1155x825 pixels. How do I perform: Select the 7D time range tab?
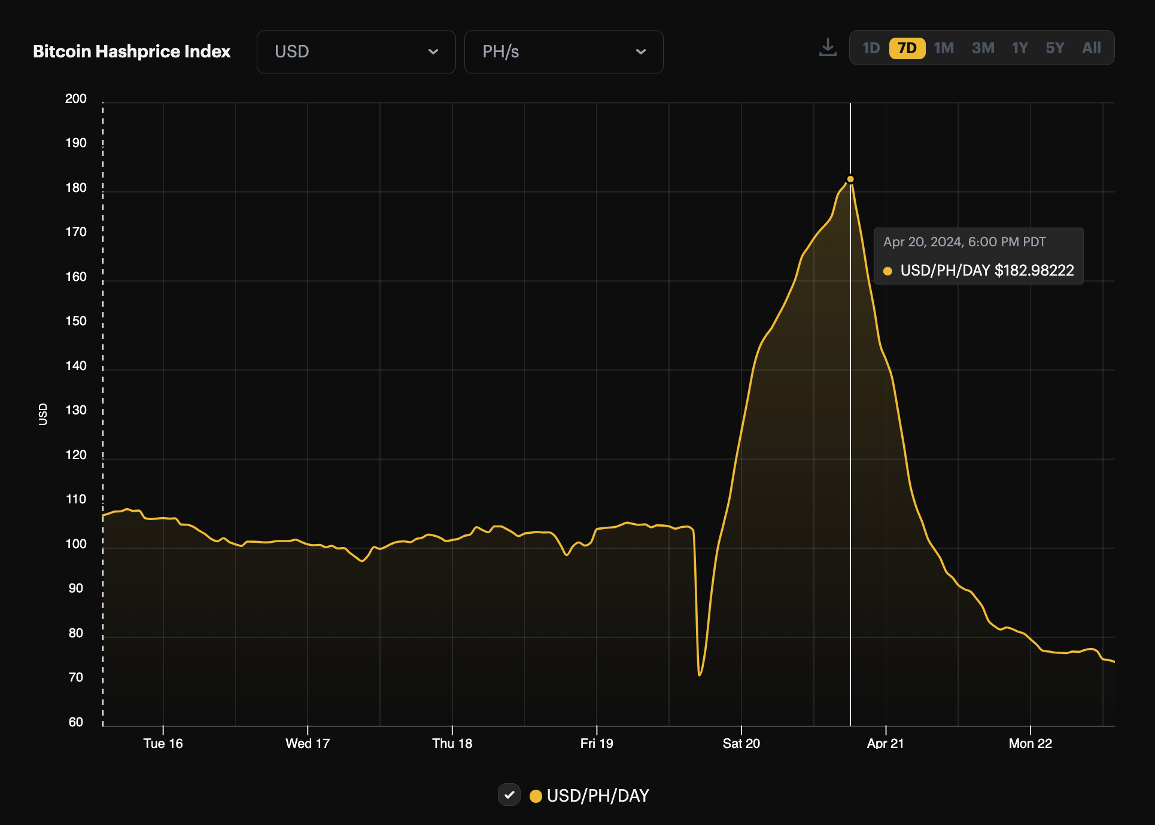[x=907, y=48]
